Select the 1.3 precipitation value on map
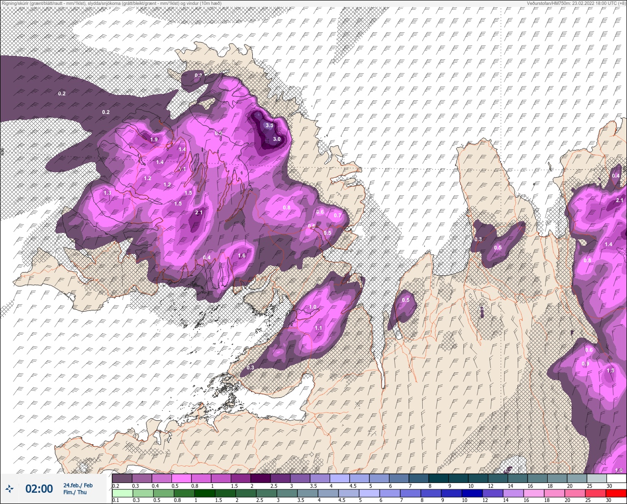The width and height of the screenshot is (627, 504). 108,193
